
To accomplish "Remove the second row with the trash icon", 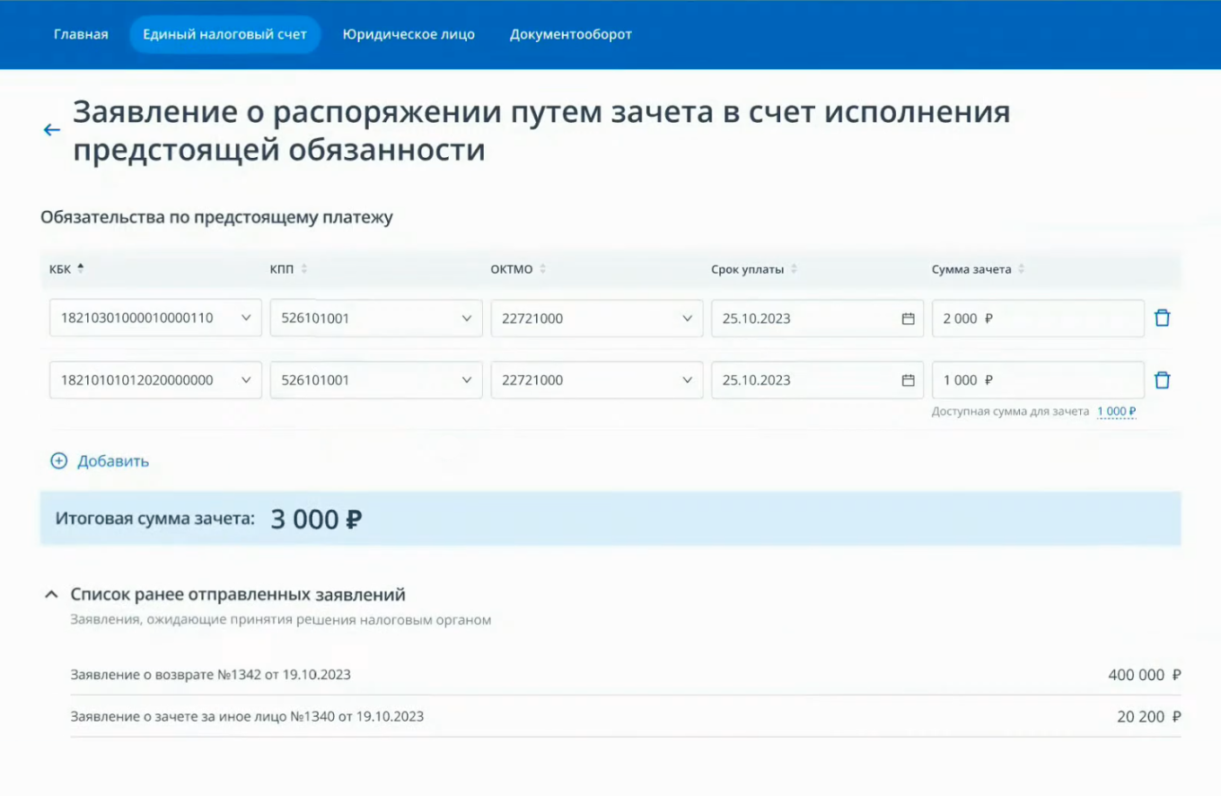I will coord(1163,379).
